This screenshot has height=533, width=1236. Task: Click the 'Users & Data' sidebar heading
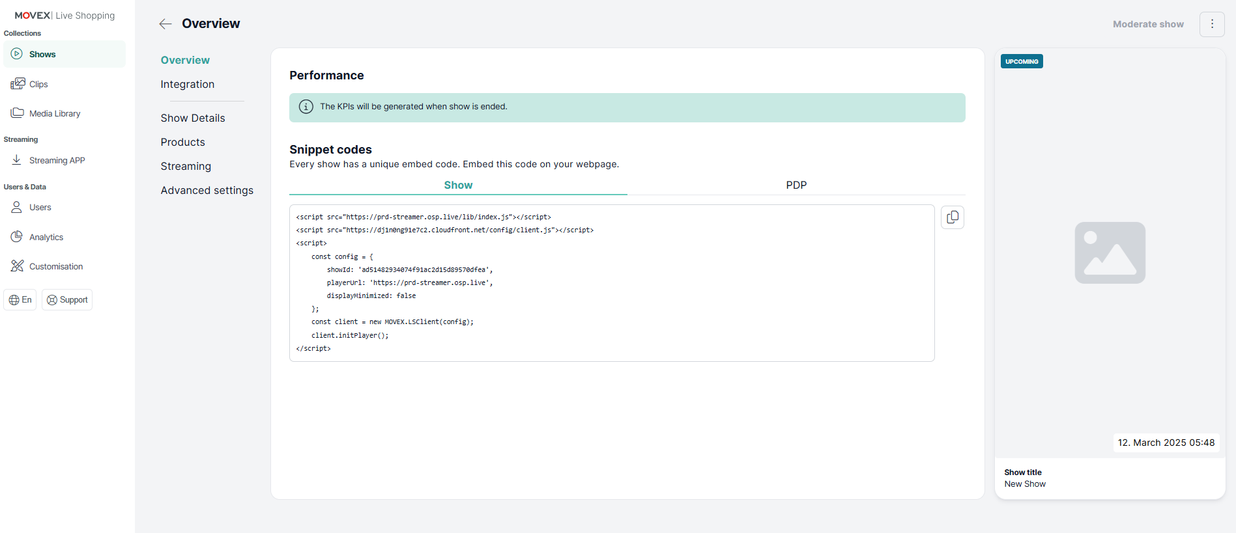(x=25, y=187)
